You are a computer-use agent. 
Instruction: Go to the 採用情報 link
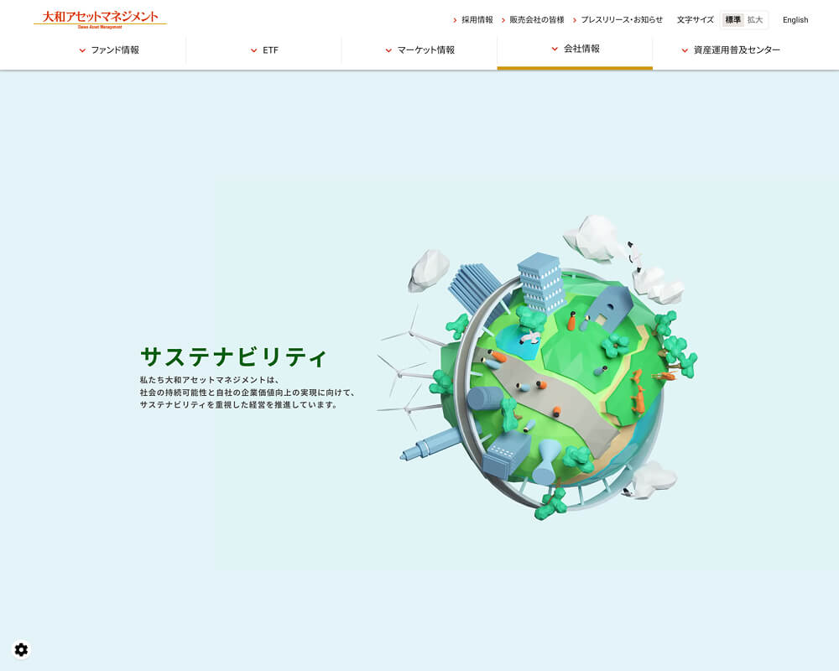point(477,20)
